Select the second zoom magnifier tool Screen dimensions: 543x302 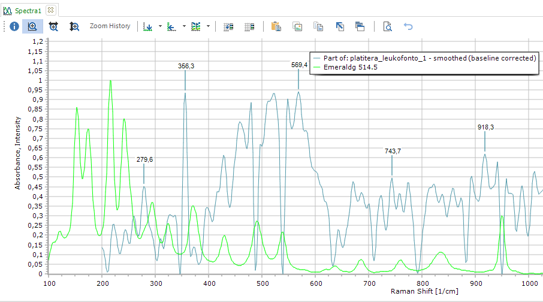click(x=53, y=26)
